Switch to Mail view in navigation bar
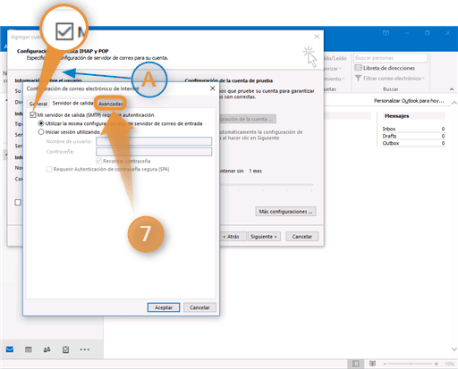Image resolution: width=458 pixels, height=369 pixels. 10,349
